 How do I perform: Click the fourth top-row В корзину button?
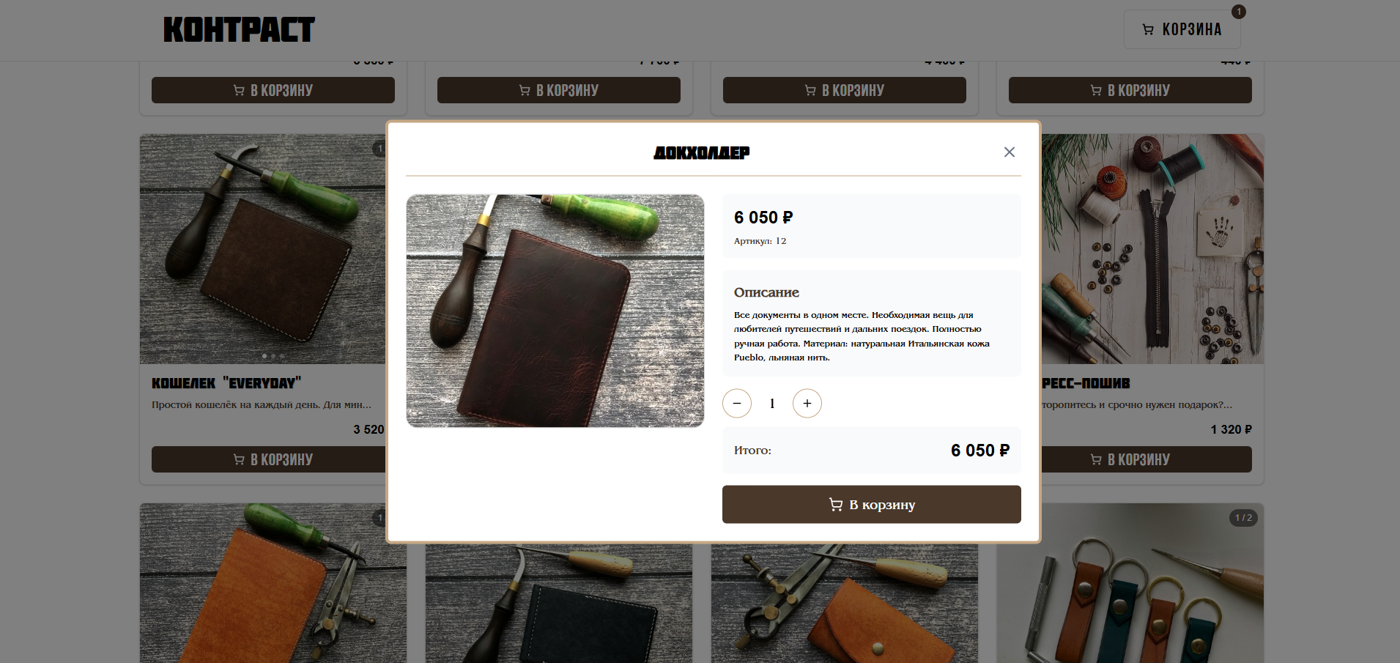1130,90
